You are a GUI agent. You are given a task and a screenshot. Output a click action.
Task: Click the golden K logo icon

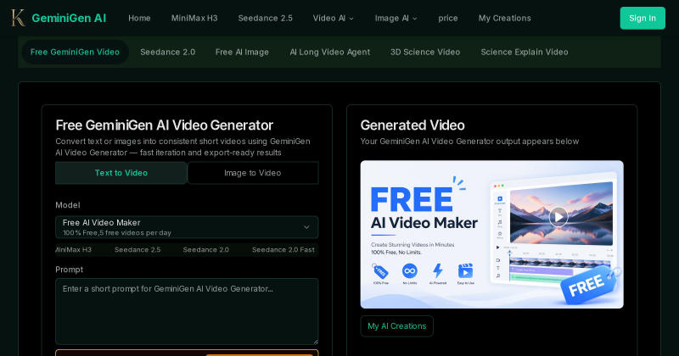(x=18, y=18)
